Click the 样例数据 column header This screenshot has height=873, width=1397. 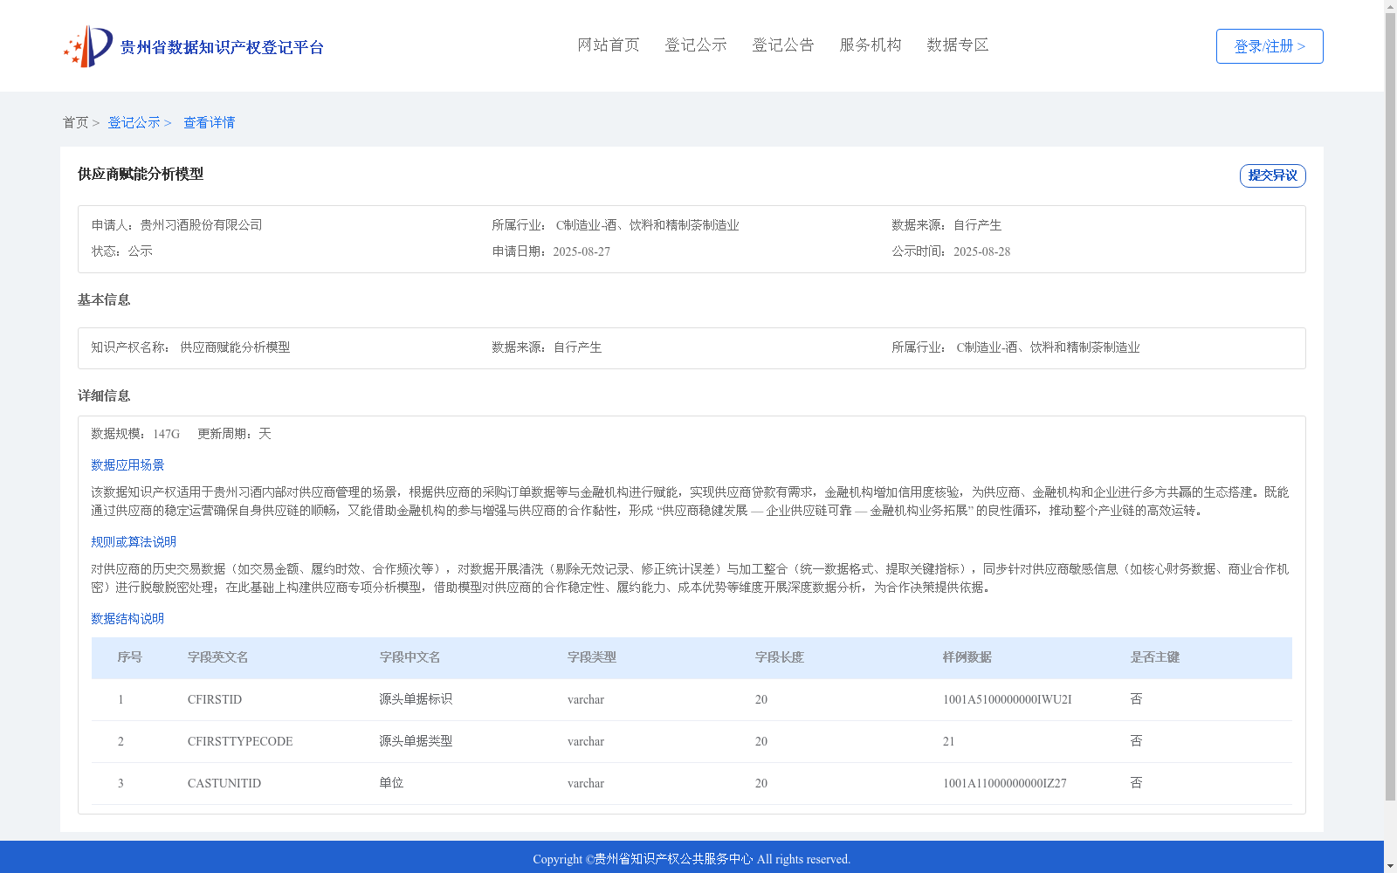[967, 657]
